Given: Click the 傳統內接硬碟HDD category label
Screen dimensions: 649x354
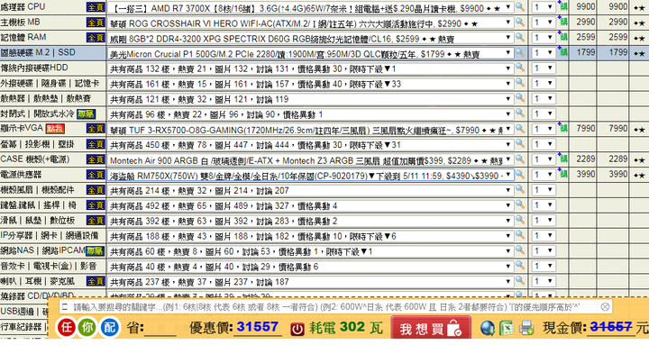Looking at the screenshot, I should (34, 68).
